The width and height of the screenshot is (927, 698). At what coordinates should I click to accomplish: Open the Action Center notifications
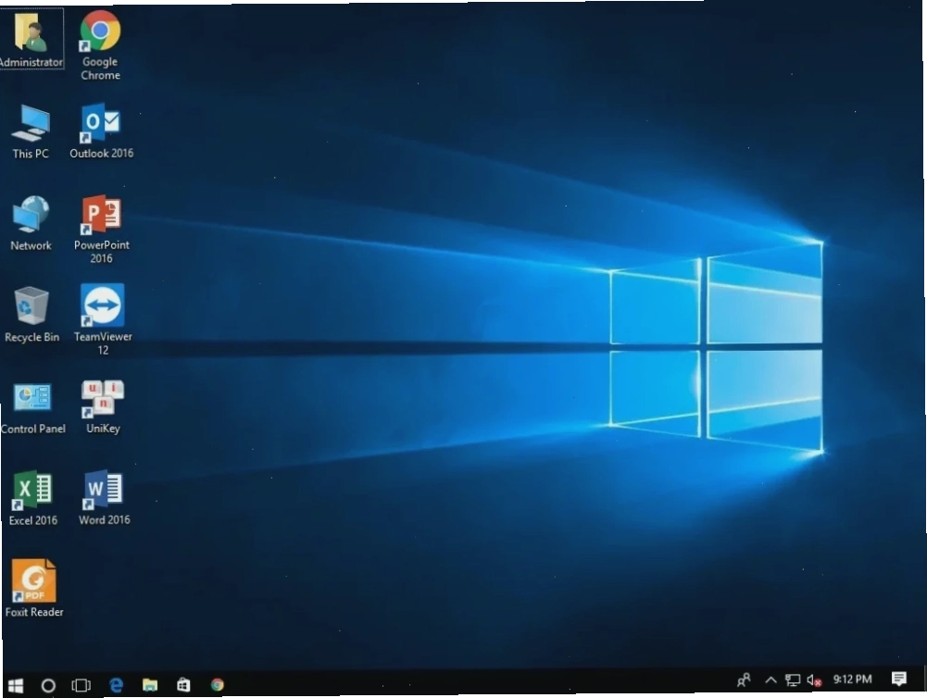[898, 679]
